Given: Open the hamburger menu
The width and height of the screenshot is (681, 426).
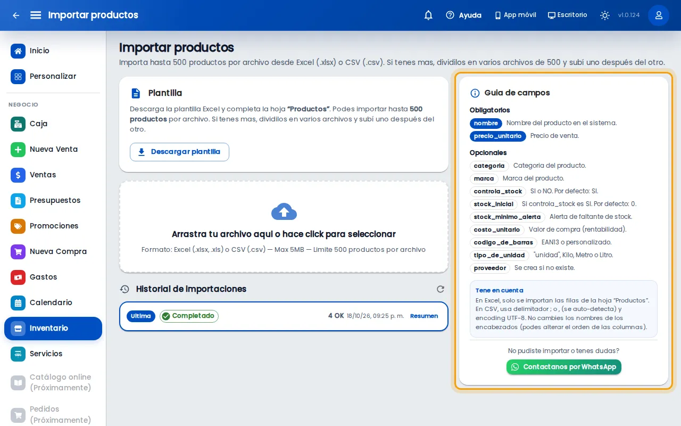Looking at the screenshot, I should coord(36,15).
